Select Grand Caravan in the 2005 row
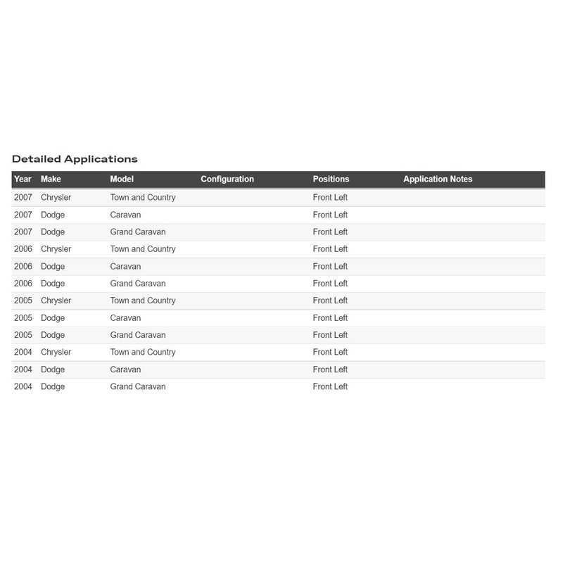 pos(138,335)
